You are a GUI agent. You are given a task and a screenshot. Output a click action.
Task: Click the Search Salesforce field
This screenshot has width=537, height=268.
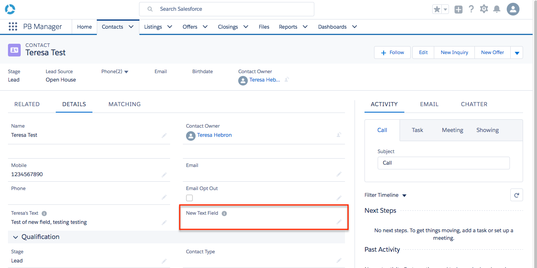coord(227,9)
